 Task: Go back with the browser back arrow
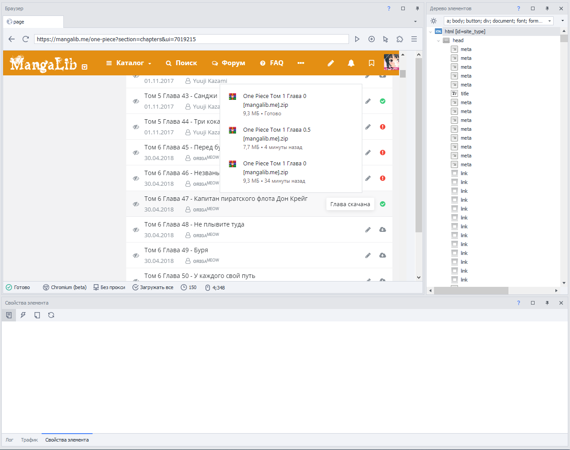point(12,39)
